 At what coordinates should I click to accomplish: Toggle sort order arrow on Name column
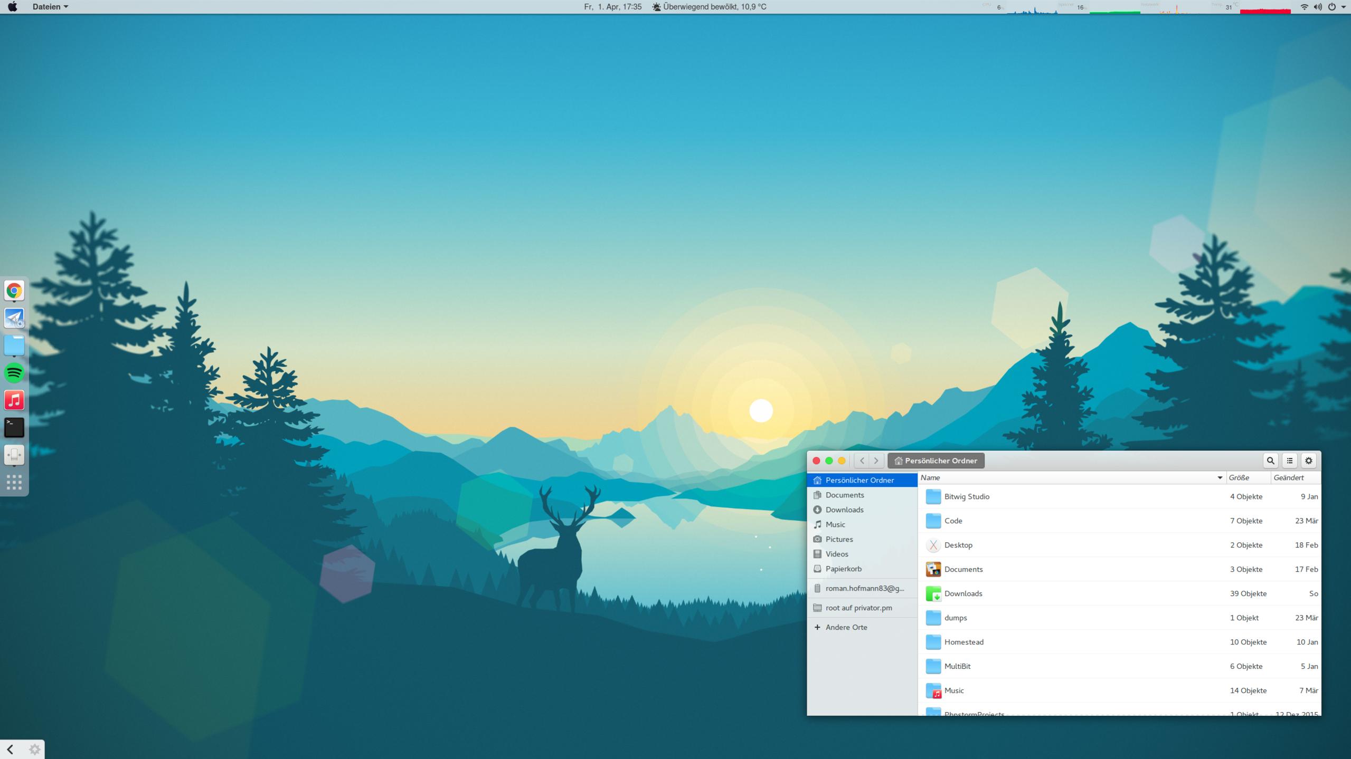point(1220,478)
